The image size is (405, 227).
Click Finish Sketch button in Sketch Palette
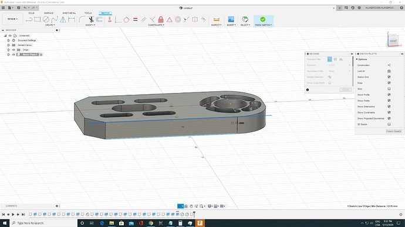click(x=394, y=131)
